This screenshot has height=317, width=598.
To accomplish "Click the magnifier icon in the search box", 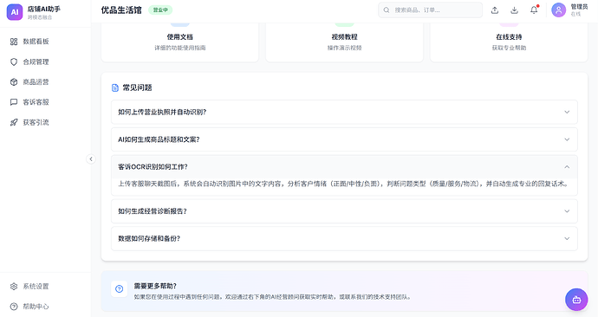I will 387,10.
